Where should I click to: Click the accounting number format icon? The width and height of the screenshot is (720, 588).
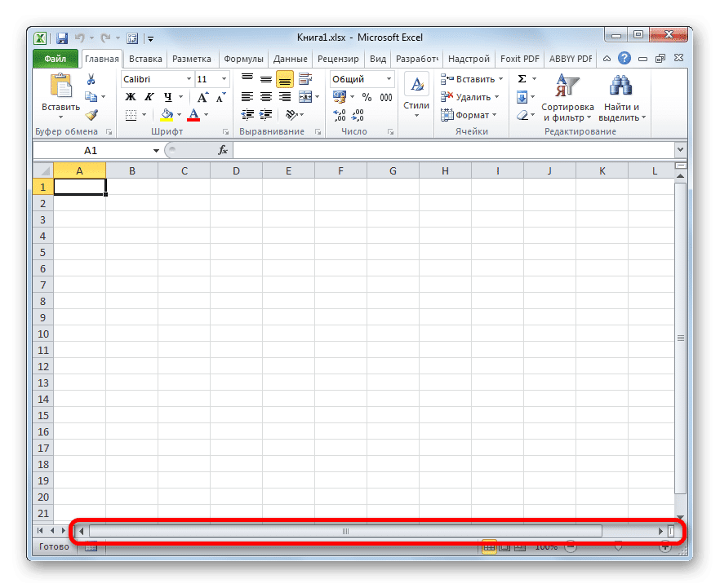coord(340,97)
